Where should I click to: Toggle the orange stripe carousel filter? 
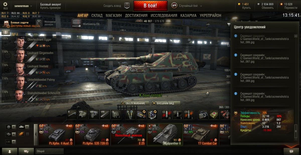tap(21, 134)
